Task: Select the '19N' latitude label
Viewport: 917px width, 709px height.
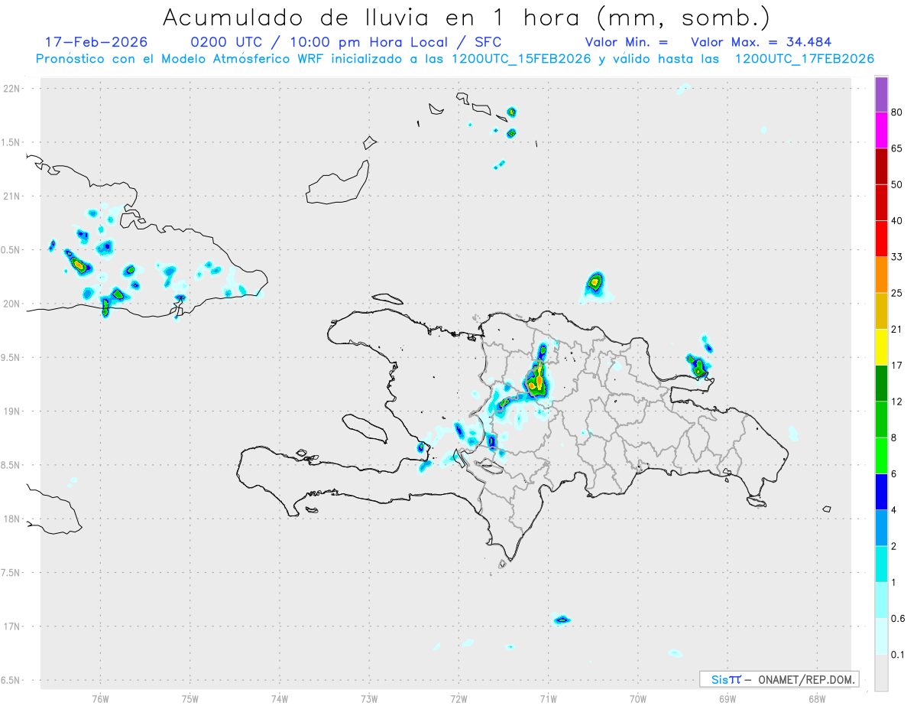Action: coord(12,411)
